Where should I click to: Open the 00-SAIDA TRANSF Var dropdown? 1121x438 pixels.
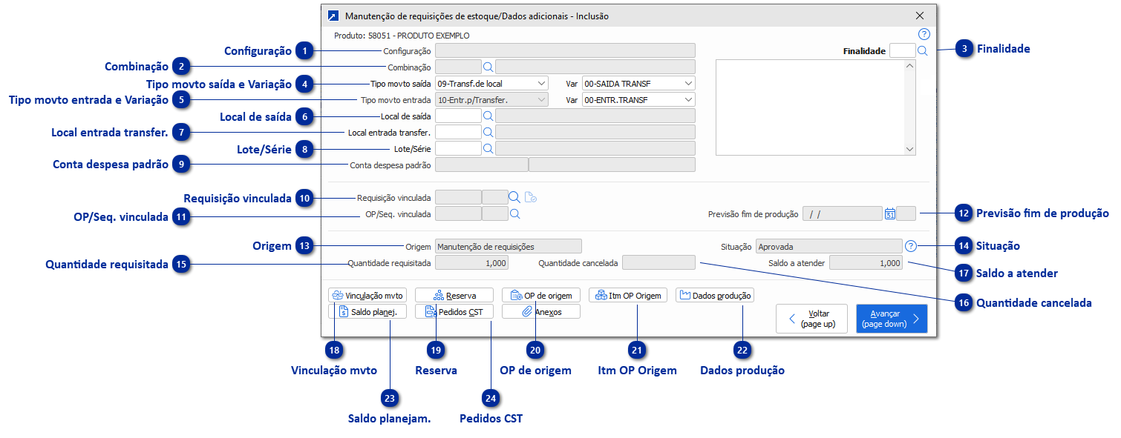click(688, 83)
